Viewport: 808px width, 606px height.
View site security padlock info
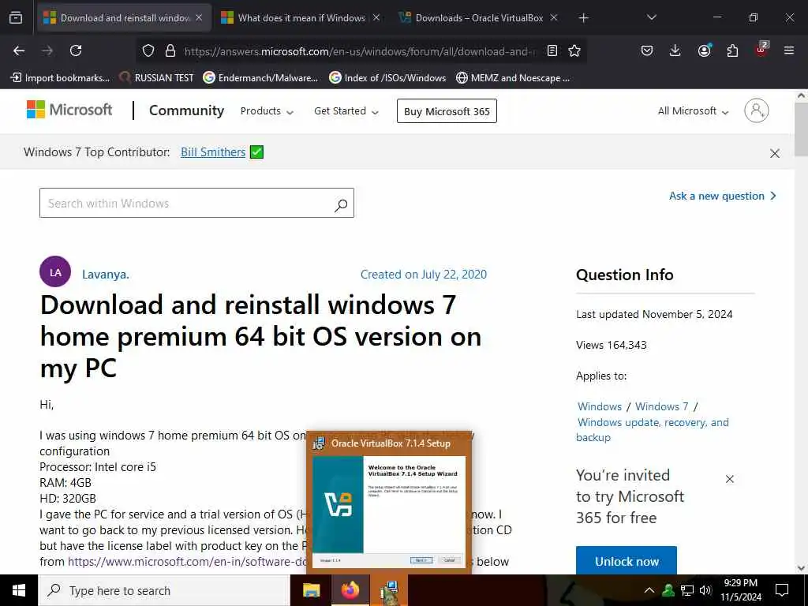(x=170, y=50)
